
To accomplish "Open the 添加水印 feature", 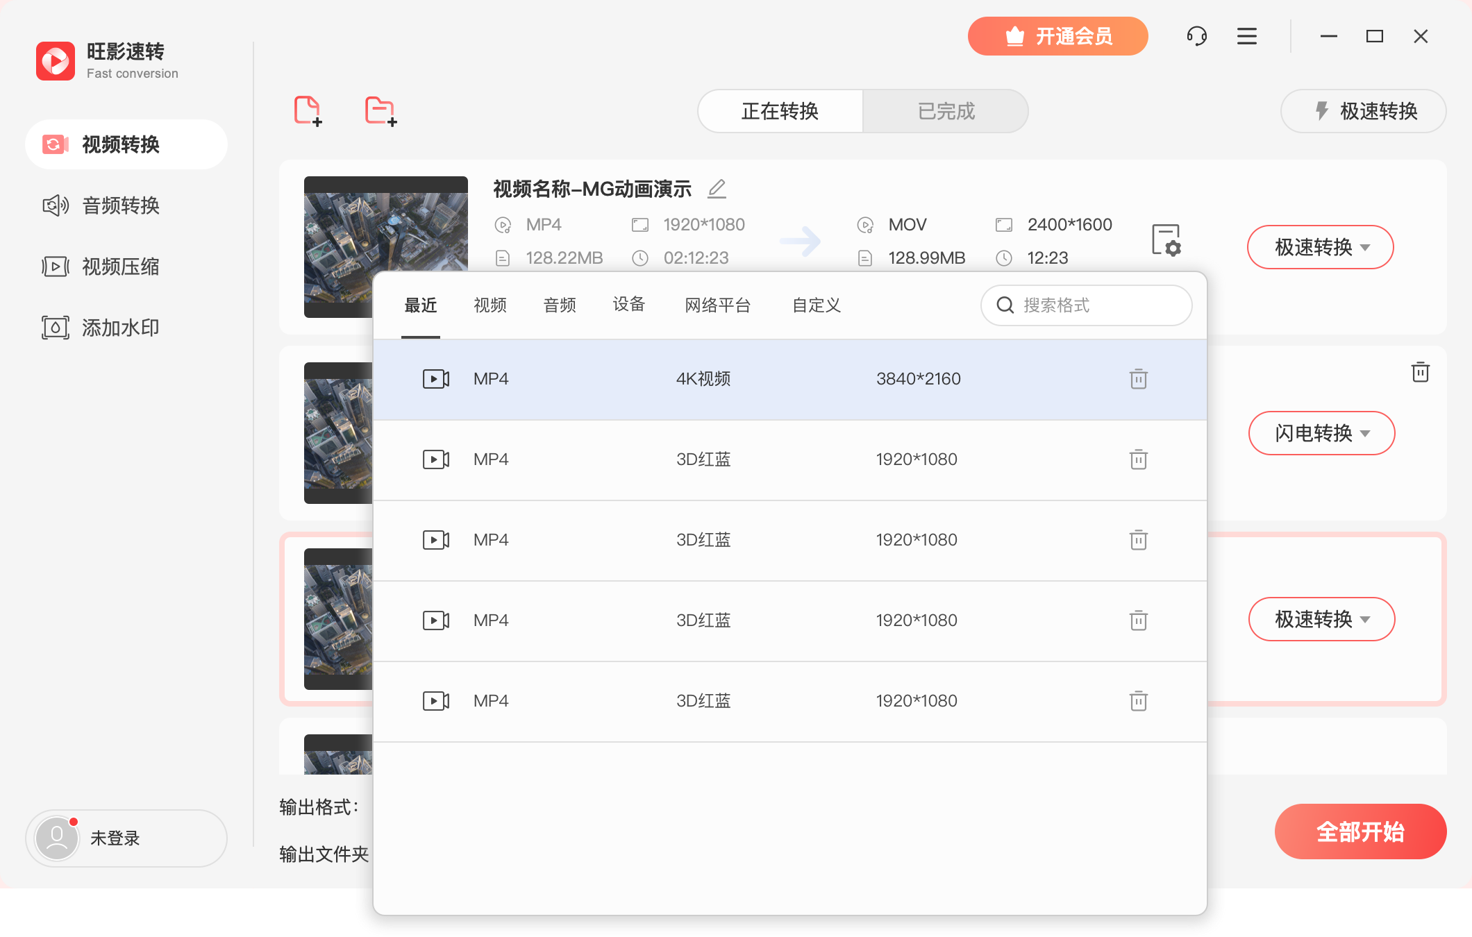I will pos(119,326).
